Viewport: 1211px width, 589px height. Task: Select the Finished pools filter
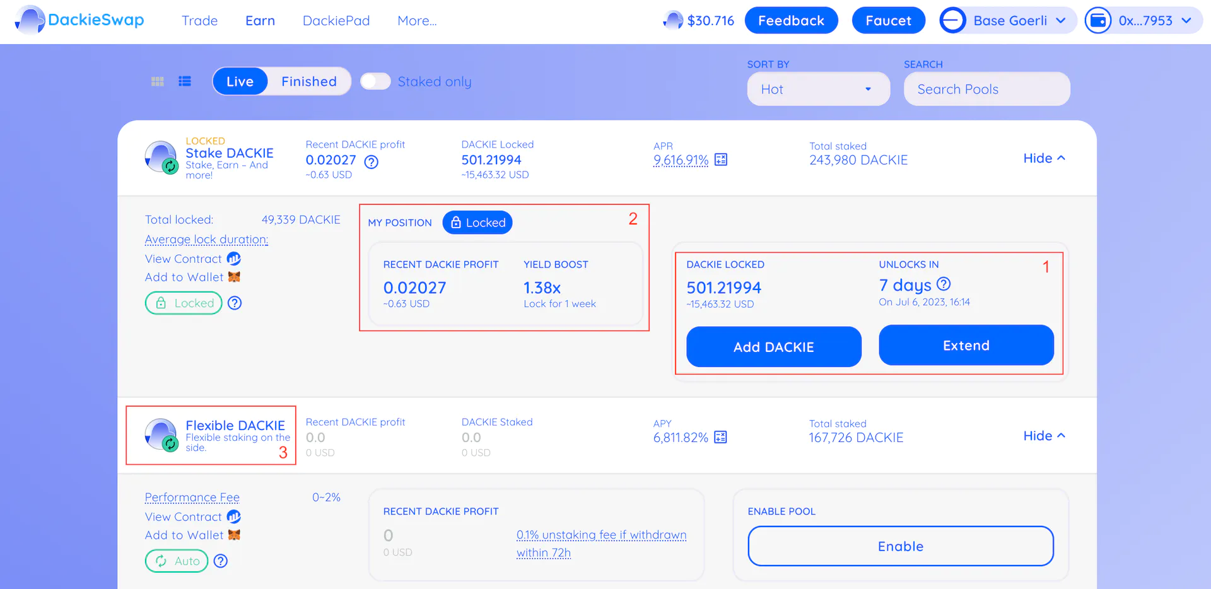(308, 81)
